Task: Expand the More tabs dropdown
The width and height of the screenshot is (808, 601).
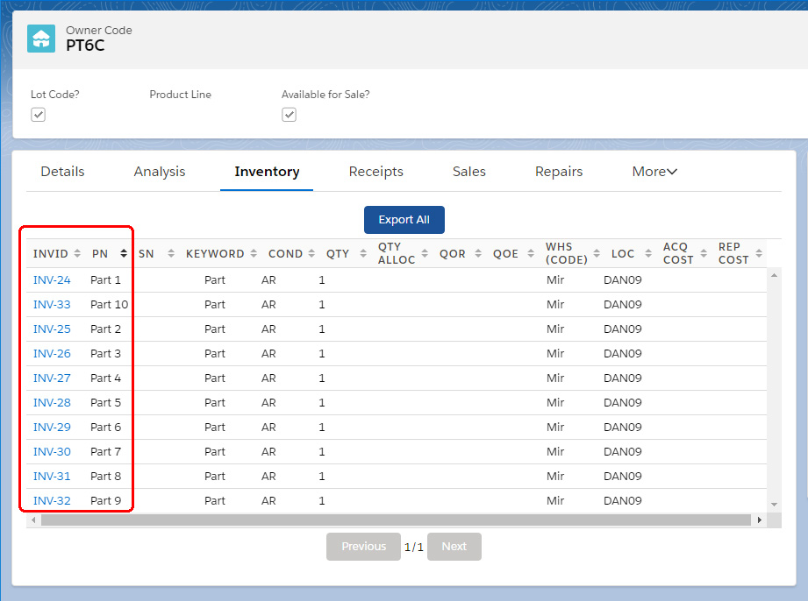Action: pos(654,172)
